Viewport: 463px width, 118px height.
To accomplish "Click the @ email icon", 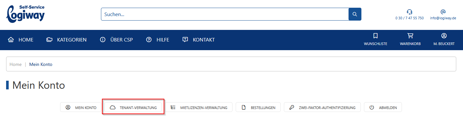I will coord(443,12).
